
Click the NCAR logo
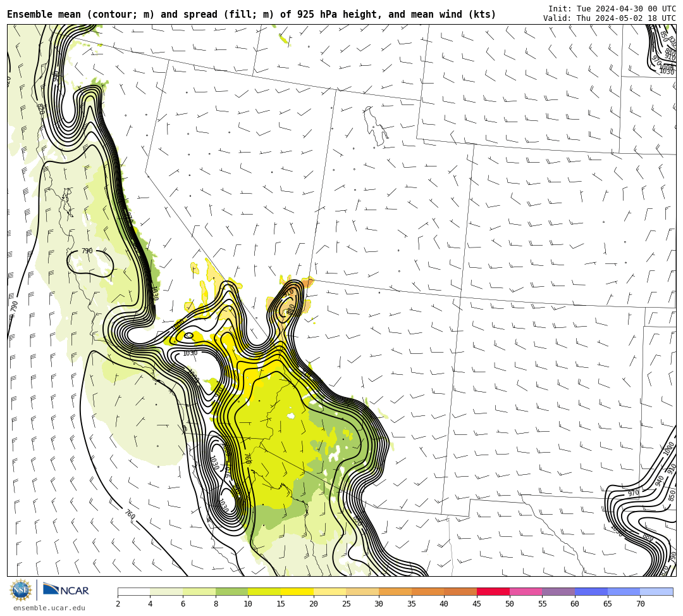pyautogui.click(x=66, y=591)
